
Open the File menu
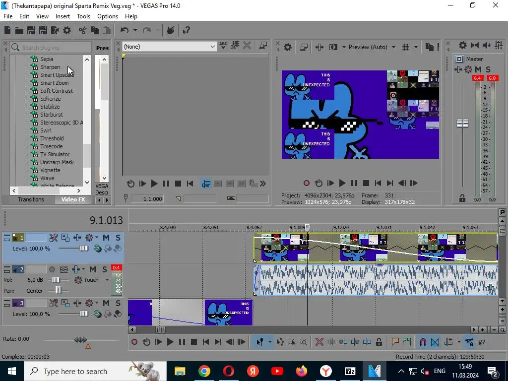pos(8,16)
